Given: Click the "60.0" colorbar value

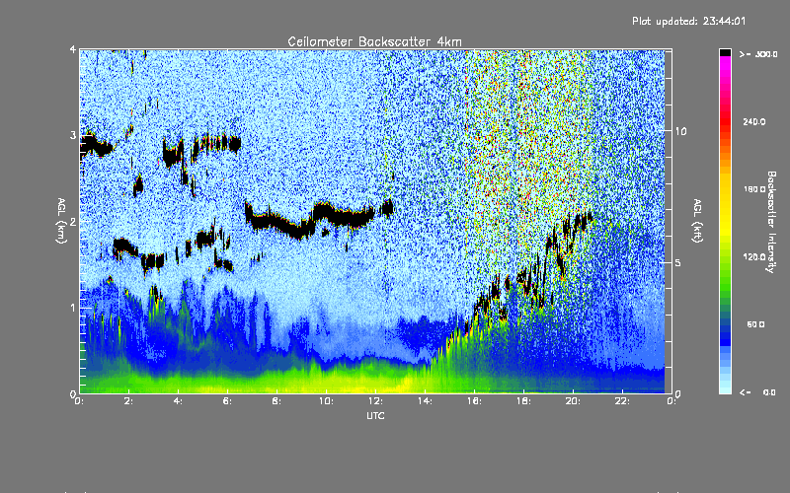Looking at the screenshot, I should [755, 324].
